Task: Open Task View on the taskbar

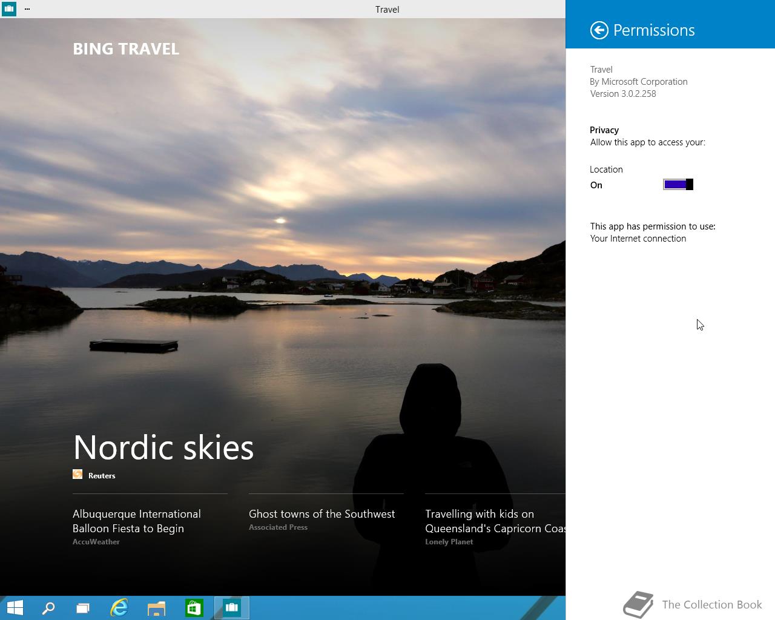Action: (83, 607)
